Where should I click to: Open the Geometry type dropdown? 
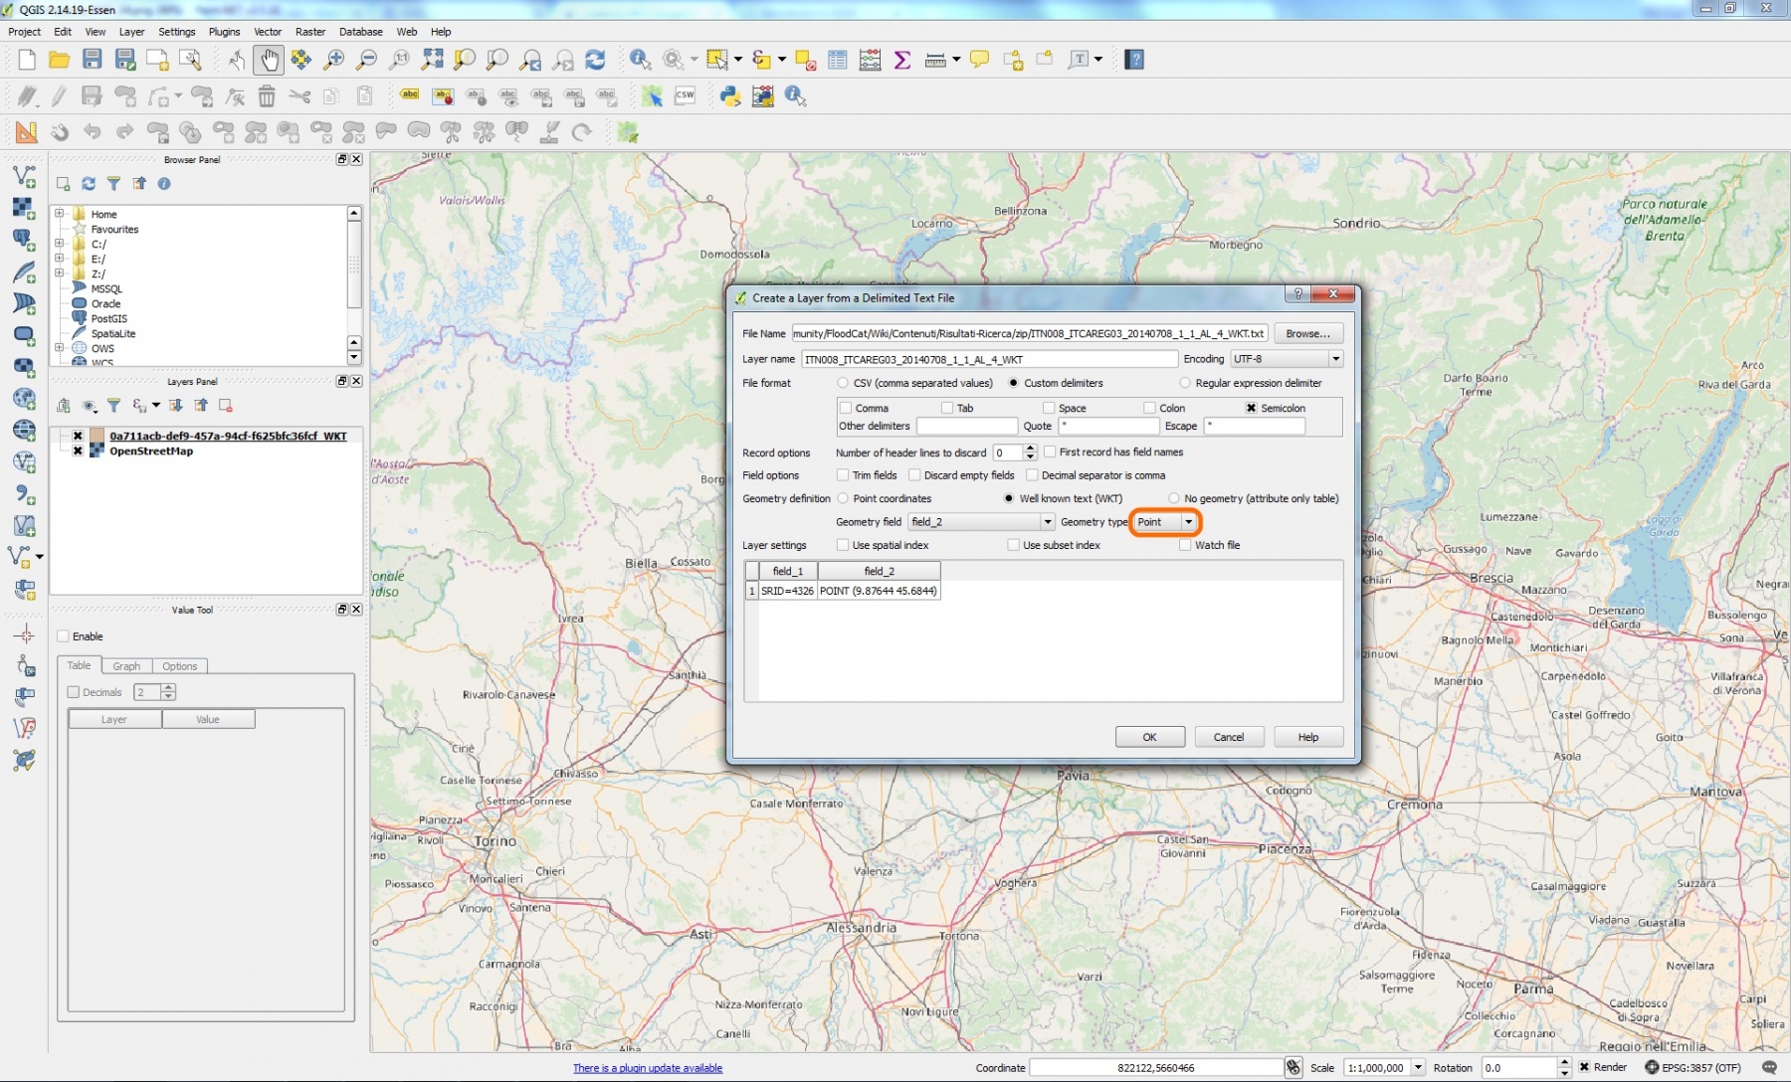click(1188, 521)
